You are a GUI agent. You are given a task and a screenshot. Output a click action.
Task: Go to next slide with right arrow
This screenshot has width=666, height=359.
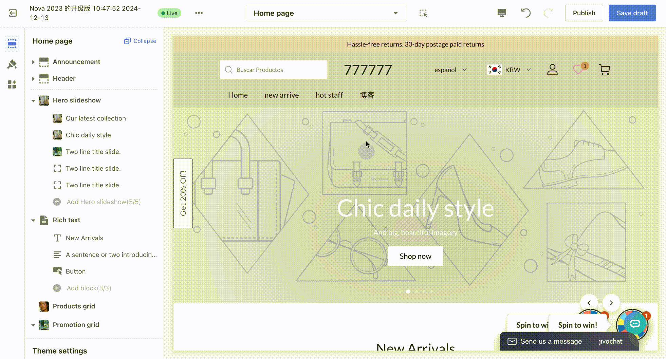(x=611, y=303)
